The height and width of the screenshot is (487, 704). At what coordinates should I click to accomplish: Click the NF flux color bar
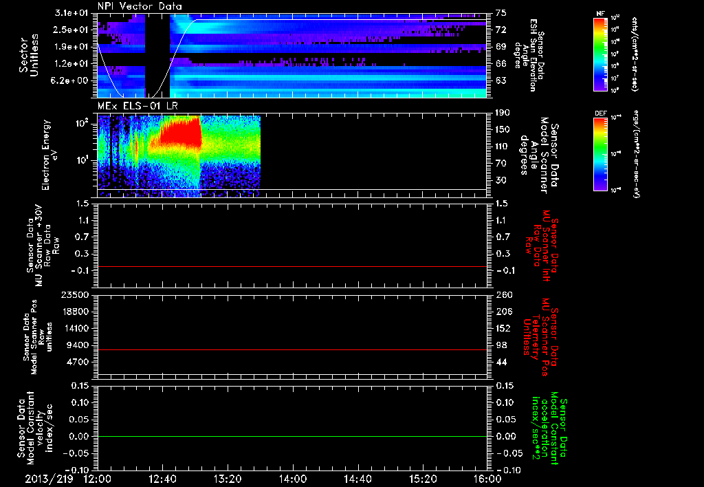point(601,54)
